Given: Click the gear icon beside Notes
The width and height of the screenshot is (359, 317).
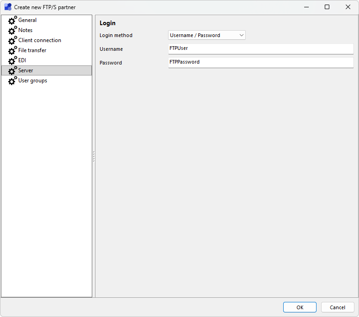Looking at the screenshot, I should coord(12,31).
